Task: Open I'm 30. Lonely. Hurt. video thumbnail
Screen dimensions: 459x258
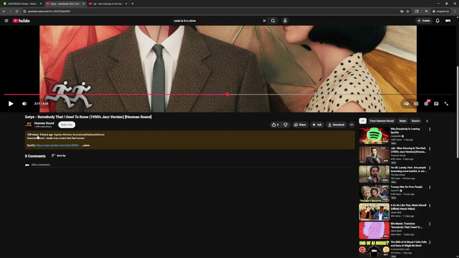Action: pos(374,174)
